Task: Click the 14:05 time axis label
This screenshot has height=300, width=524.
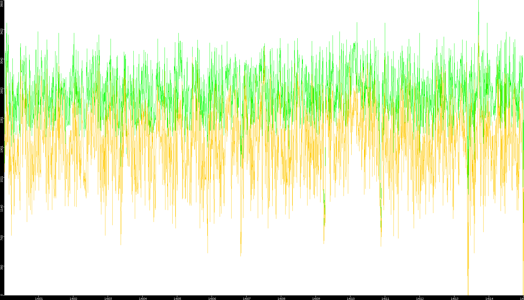Action: [177, 299]
